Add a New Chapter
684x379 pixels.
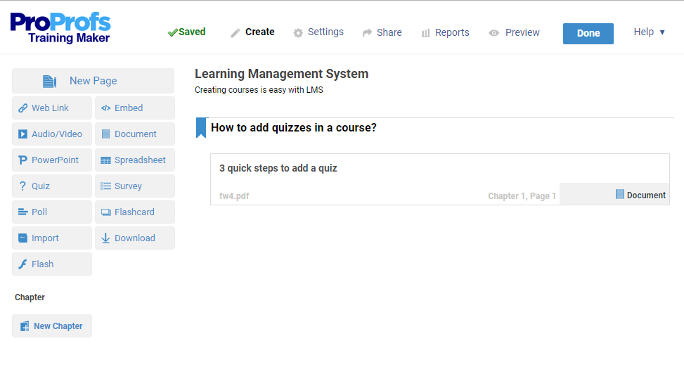tap(52, 326)
